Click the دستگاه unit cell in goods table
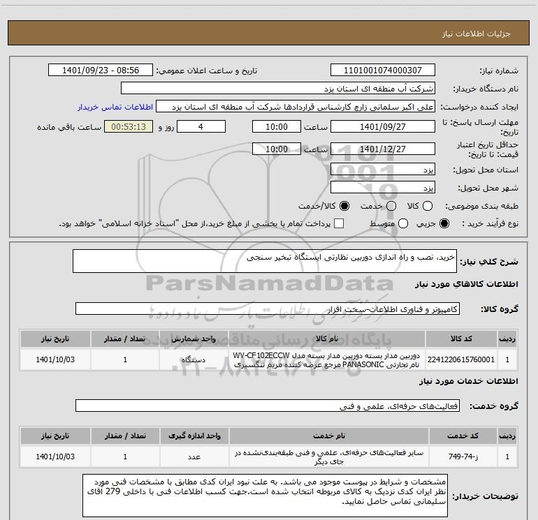Image resolution: width=538 pixels, height=520 pixels. pos(194,359)
